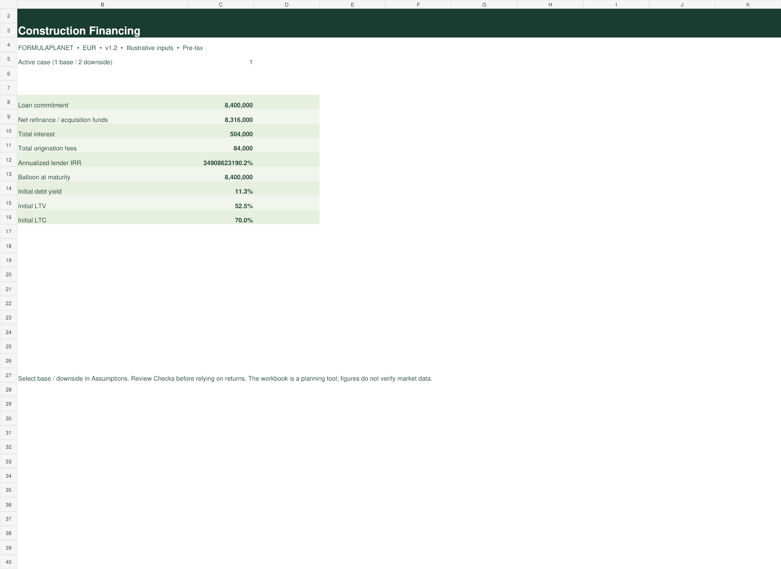Click the Loan commitment label

(43, 105)
